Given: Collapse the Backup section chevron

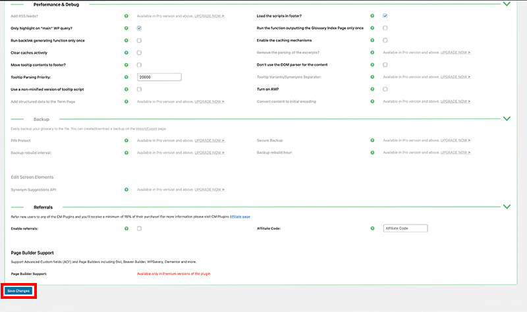Looking at the screenshot, I should (507, 118).
